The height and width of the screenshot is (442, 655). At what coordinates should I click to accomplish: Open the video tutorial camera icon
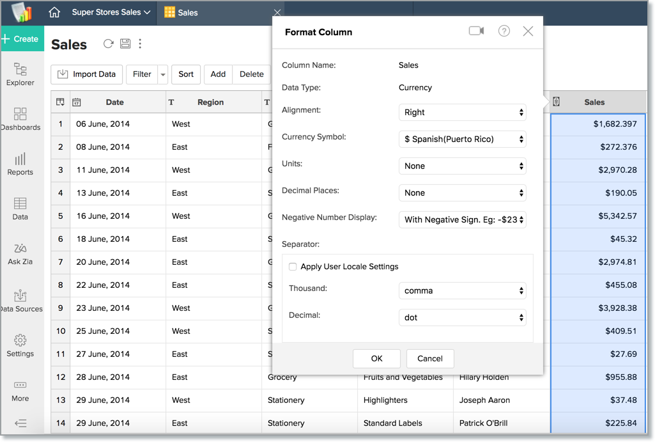click(x=476, y=31)
